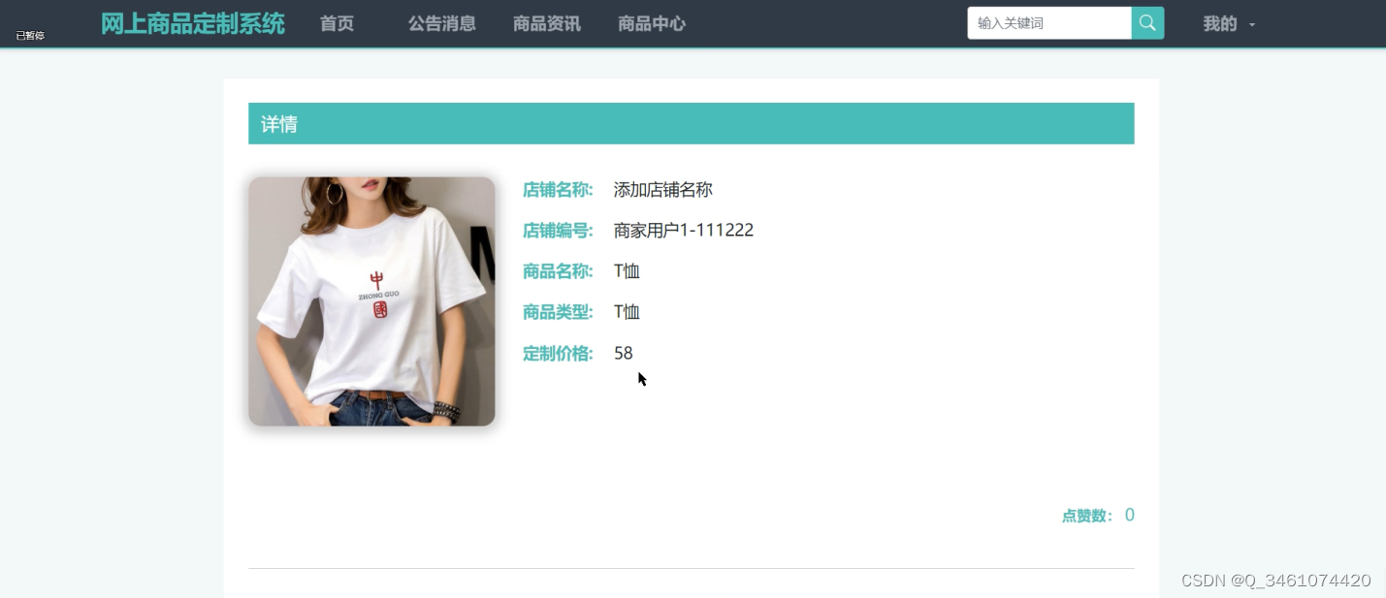Image resolution: width=1386 pixels, height=598 pixels.
Task: Click the 详情 section header
Action: pyautogui.click(x=691, y=124)
